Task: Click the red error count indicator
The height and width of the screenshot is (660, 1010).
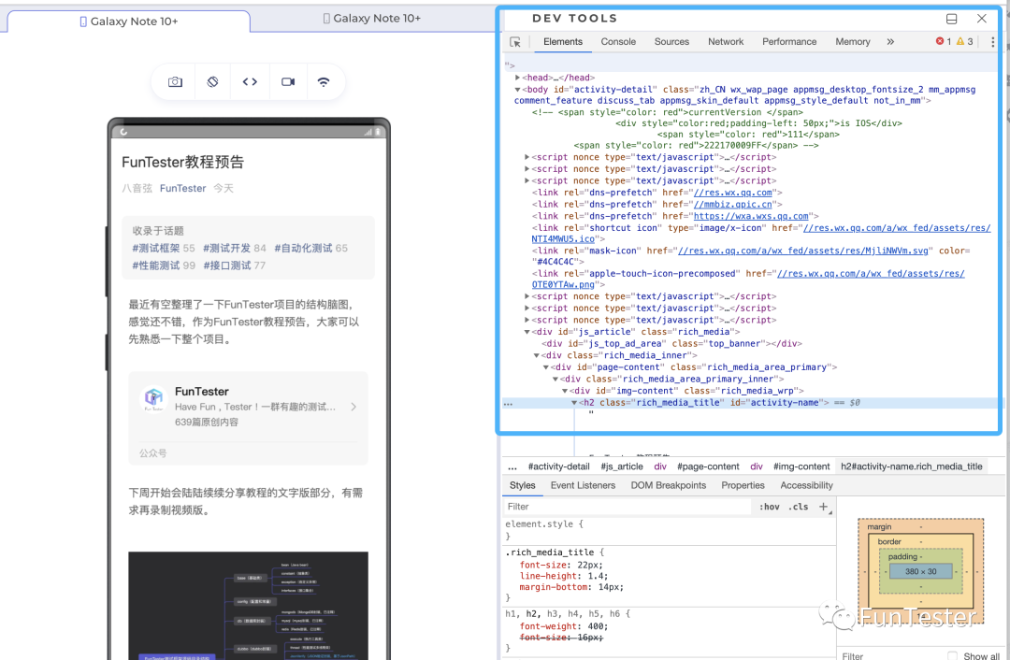Action: pos(944,41)
